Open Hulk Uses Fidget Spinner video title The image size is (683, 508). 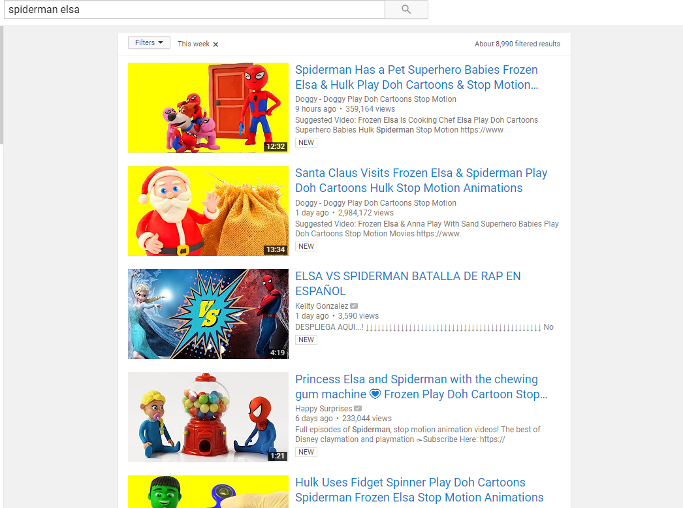pyautogui.click(x=419, y=490)
